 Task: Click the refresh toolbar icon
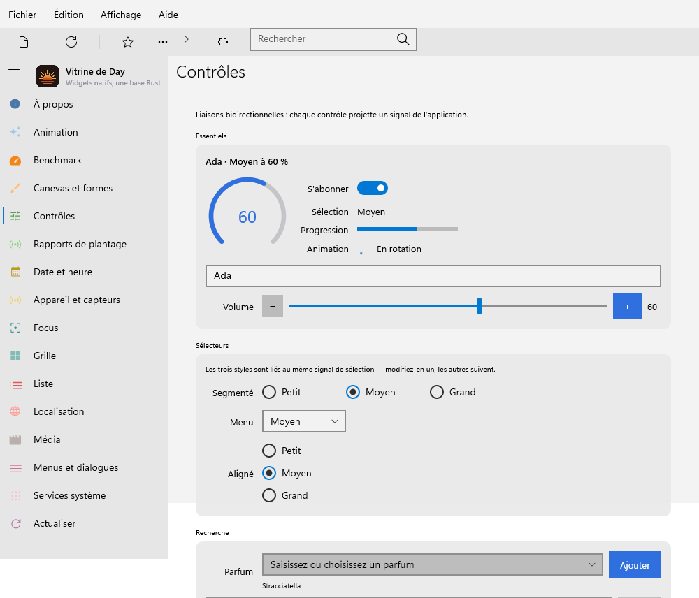[x=71, y=42]
